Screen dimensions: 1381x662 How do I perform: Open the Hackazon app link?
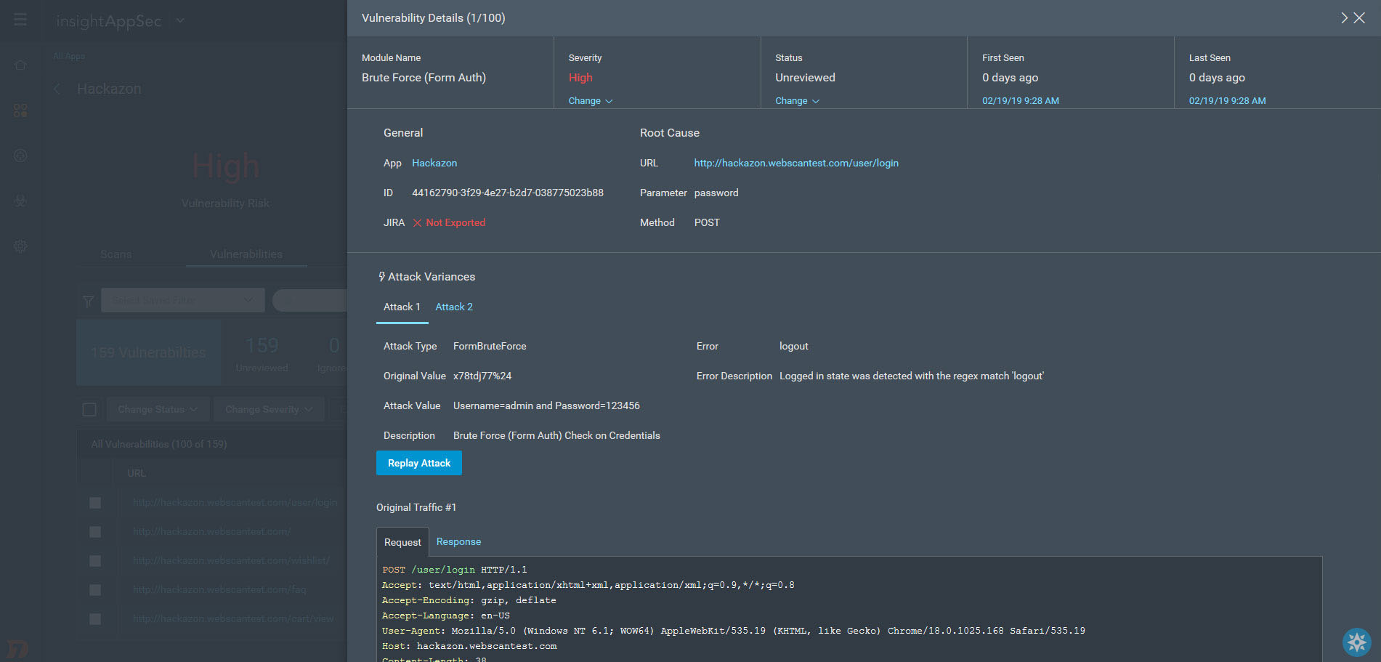[434, 164]
